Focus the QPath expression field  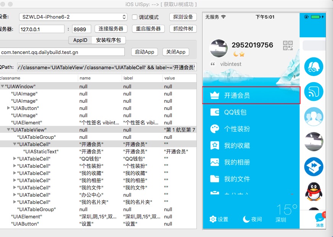pyautogui.click(x=107, y=67)
